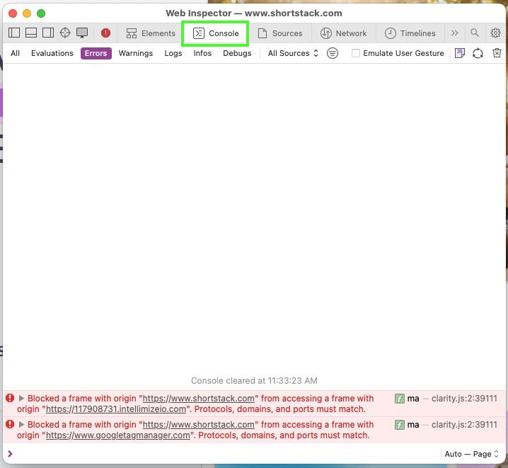
Task: Dock inspector to right side icon
Action: pos(48,33)
